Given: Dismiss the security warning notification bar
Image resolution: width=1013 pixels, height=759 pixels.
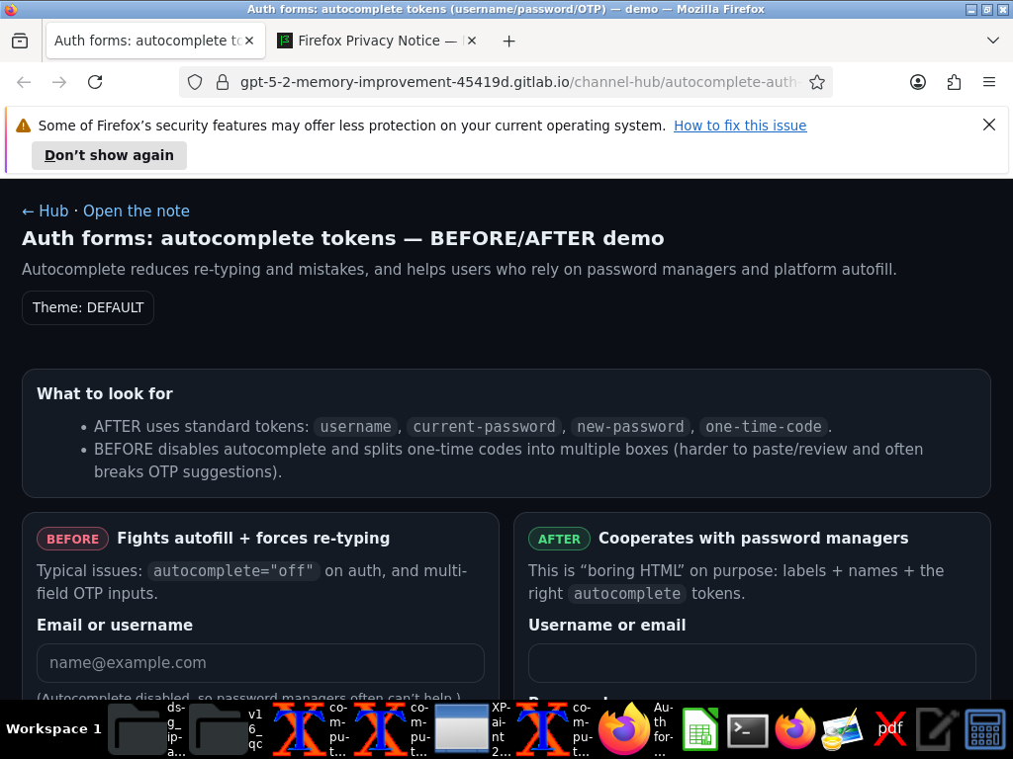Looking at the screenshot, I should (988, 125).
